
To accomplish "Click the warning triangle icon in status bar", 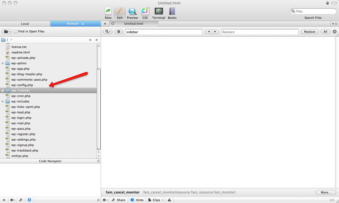I will [x=169, y=200].
